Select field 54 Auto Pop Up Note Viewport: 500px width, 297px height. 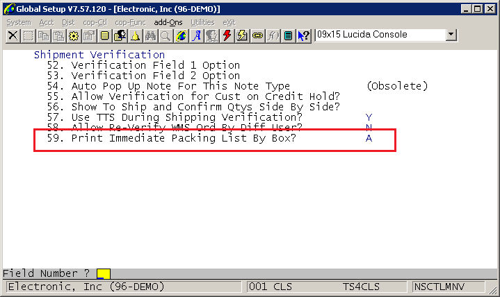[168, 86]
